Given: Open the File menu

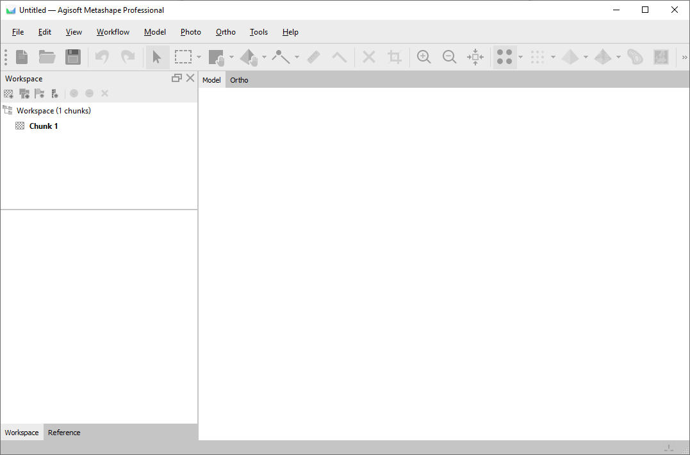Looking at the screenshot, I should 18,32.
